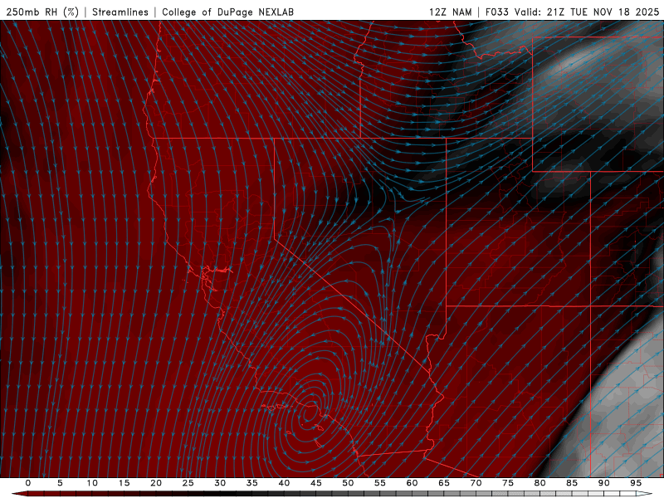
Task: Click the 75 value on the color scale
Action: [x=508, y=483]
